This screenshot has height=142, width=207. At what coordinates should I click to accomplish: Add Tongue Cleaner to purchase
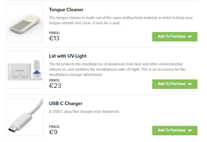pyautogui.click(x=175, y=37)
